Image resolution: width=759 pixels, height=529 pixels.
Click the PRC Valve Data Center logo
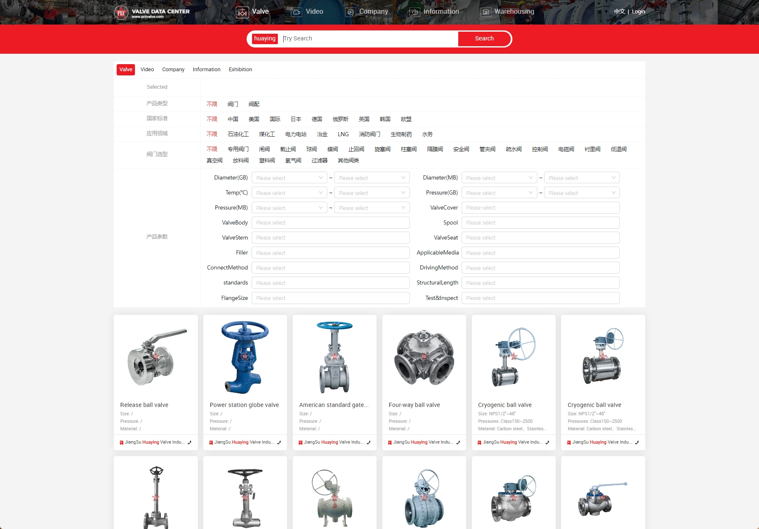point(152,12)
